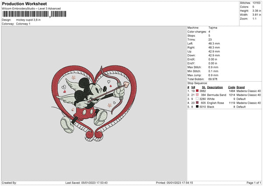Click the Machine value 'Tajima'

tap(213, 28)
